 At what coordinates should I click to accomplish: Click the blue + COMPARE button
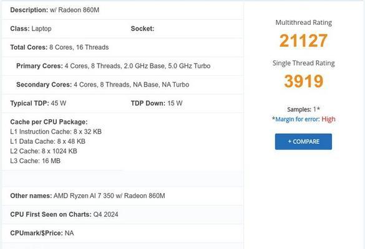[x=303, y=141]
